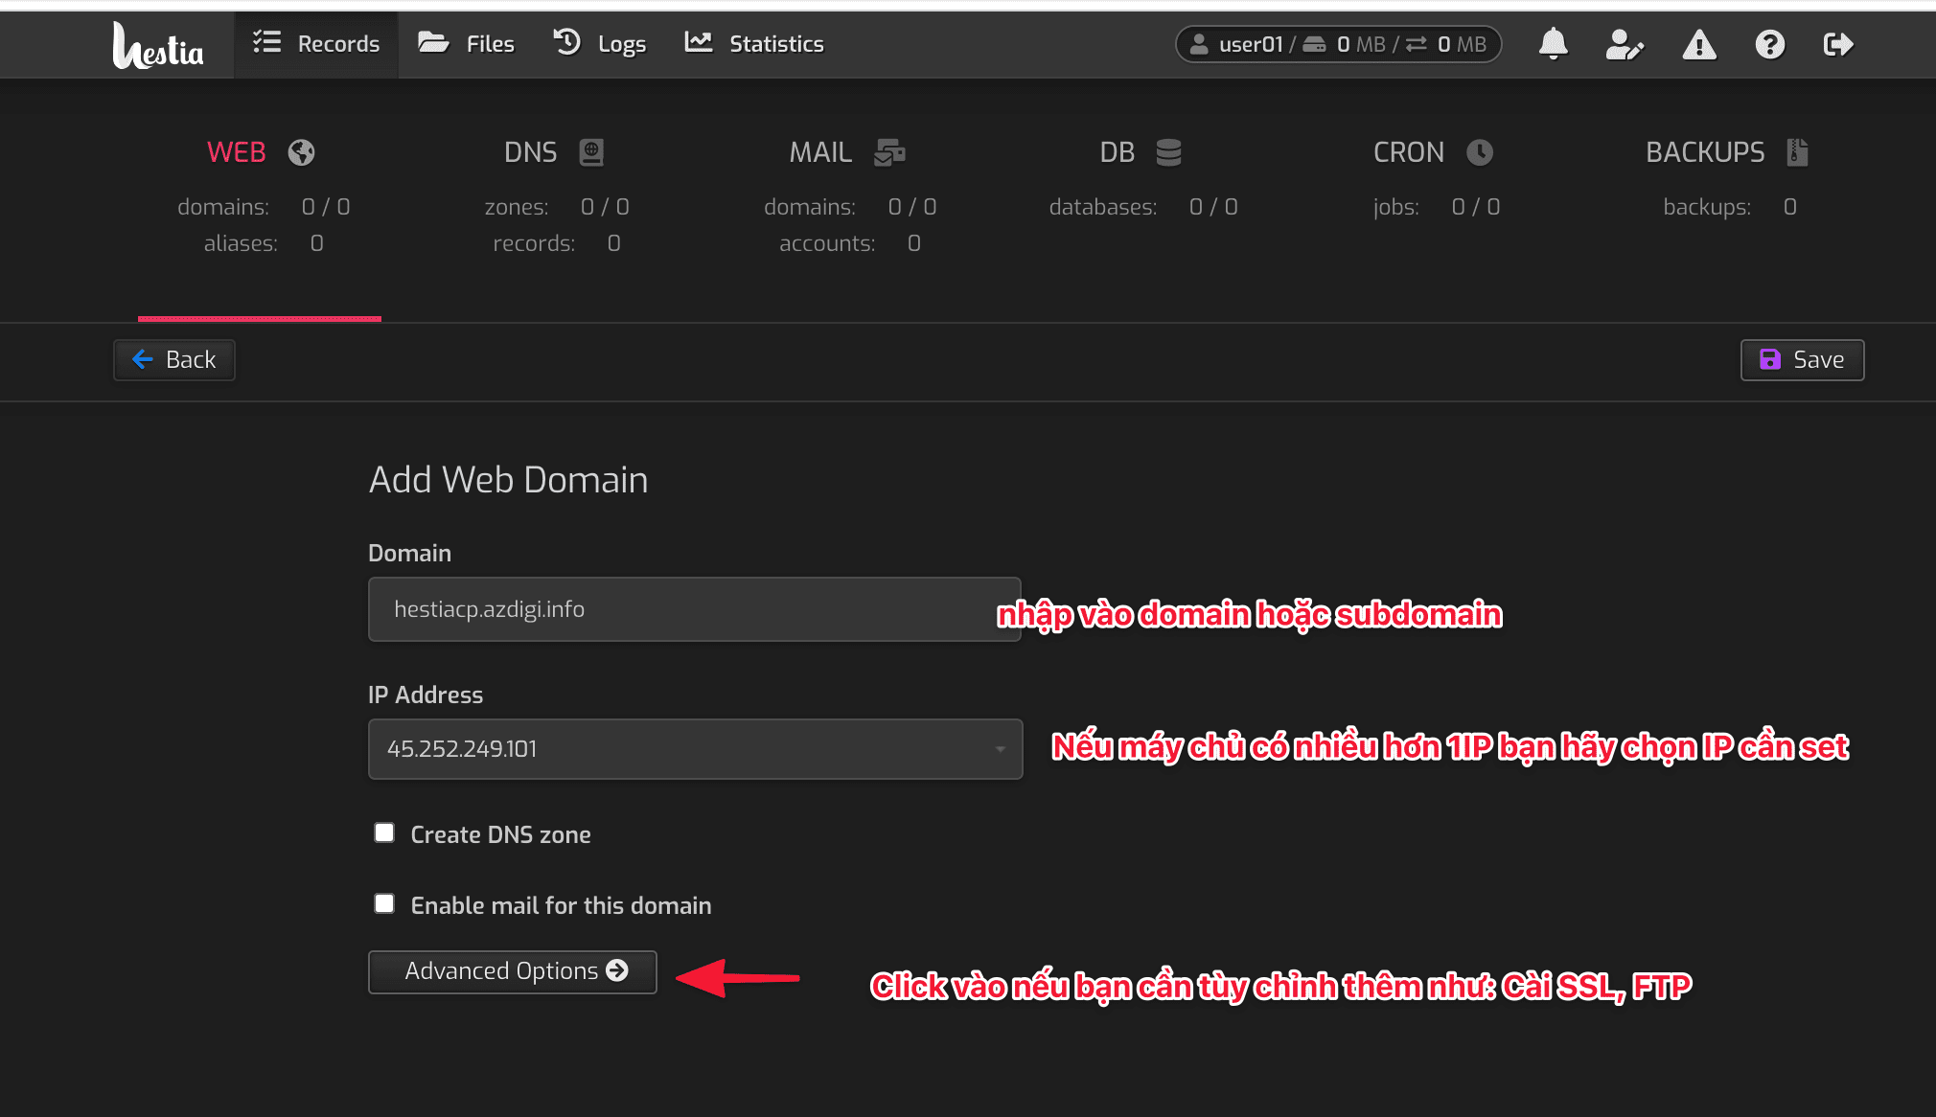Click the Back button
The height and width of the screenshot is (1117, 1936).
[173, 359]
